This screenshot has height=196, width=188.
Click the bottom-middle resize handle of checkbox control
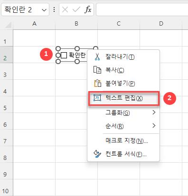tap(77, 62)
